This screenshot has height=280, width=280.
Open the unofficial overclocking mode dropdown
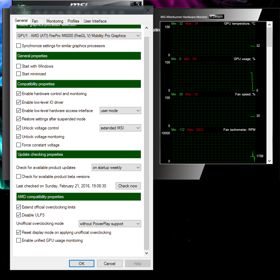tap(110, 224)
